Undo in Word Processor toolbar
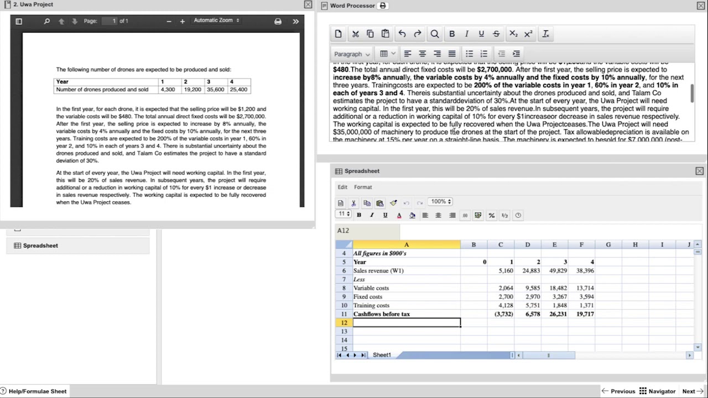This screenshot has height=398, width=708. 402,34
